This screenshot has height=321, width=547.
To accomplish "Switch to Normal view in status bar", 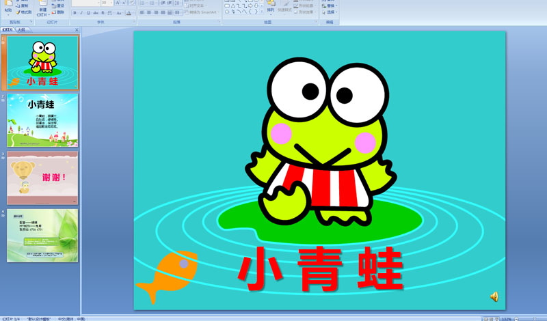I will pos(485,319).
